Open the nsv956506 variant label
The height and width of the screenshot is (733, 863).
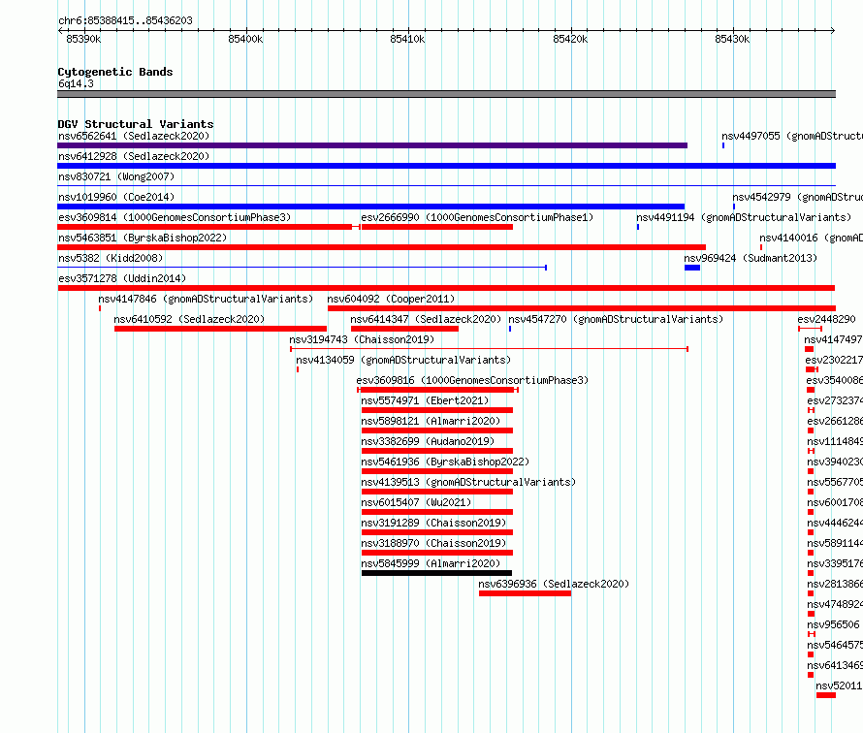point(833,624)
